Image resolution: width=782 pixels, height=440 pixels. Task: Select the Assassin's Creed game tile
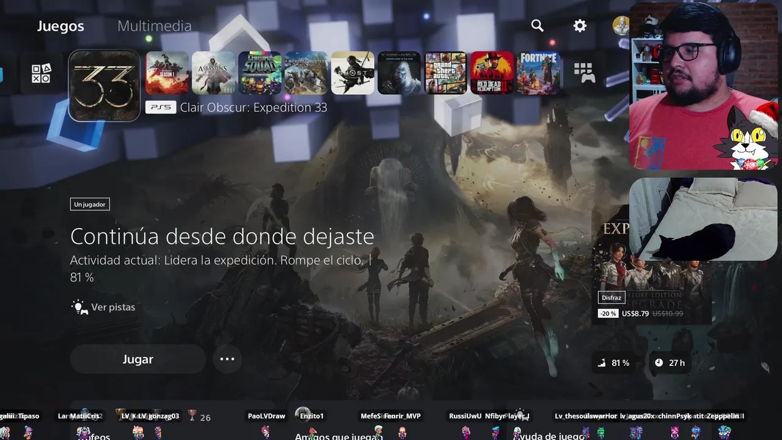[214, 73]
